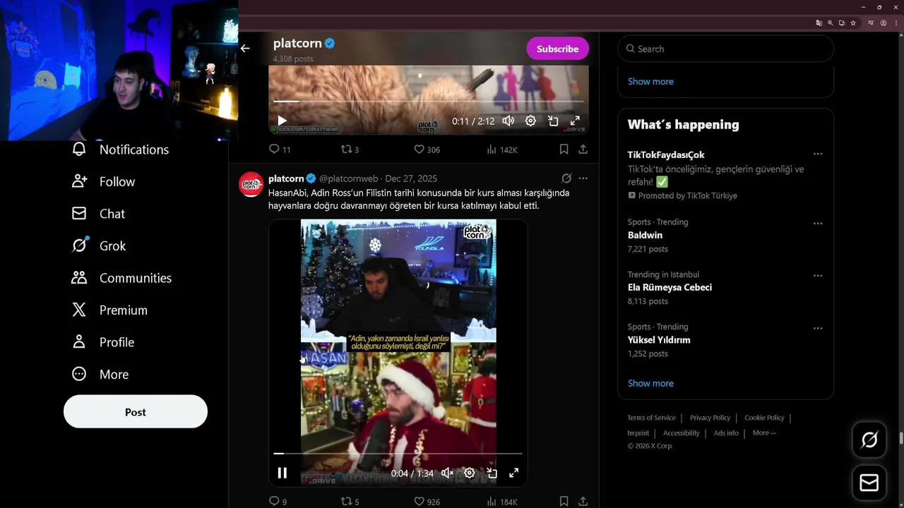Open the Privacy Policy link

click(x=710, y=418)
